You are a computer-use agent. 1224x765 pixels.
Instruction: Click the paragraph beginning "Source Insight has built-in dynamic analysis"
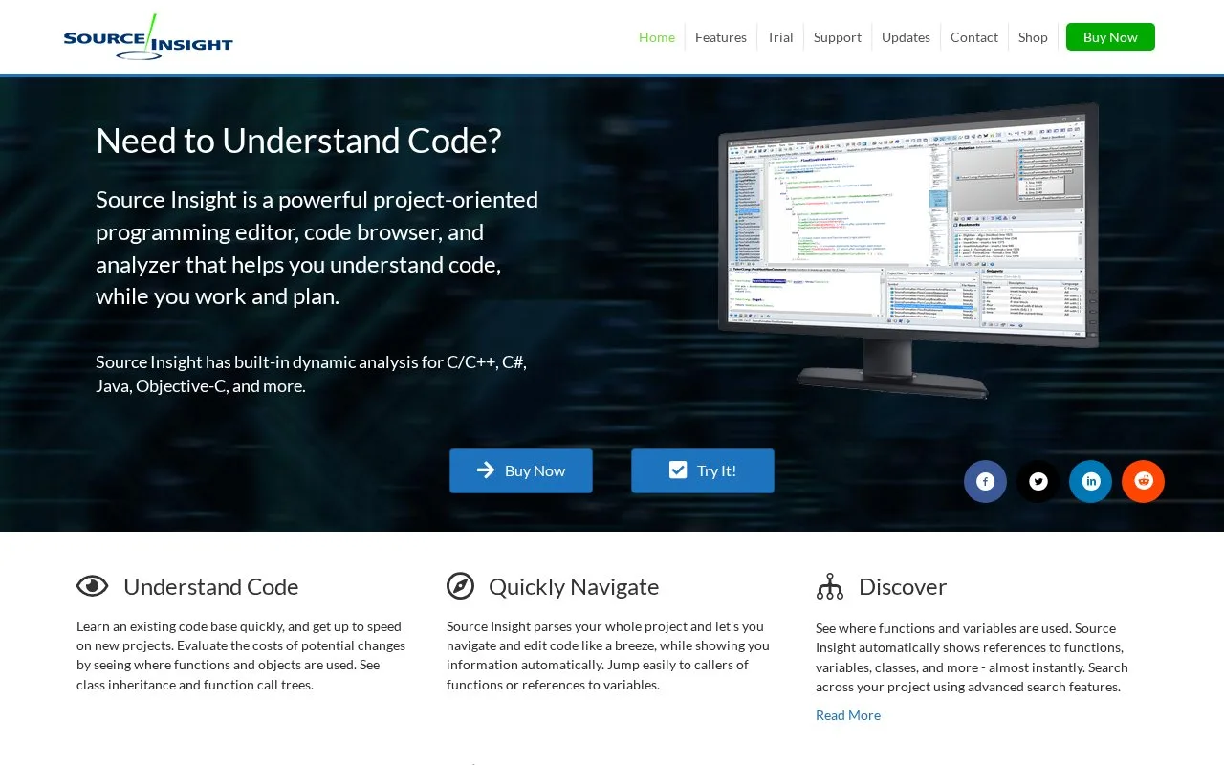(x=312, y=374)
